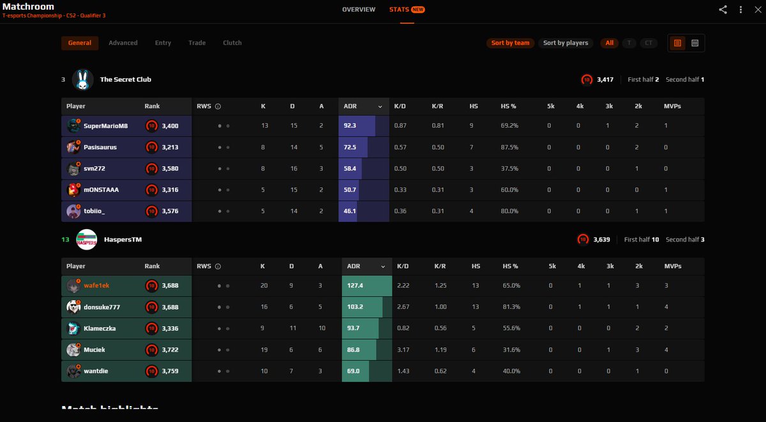Viewport: 766px width, 422px height.
Task: Toggle ADR sort arrow in Secret Club table
Action: (x=380, y=107)
